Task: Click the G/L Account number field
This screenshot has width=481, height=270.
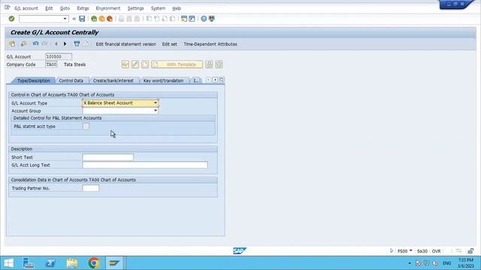Action: pos(59,57)
